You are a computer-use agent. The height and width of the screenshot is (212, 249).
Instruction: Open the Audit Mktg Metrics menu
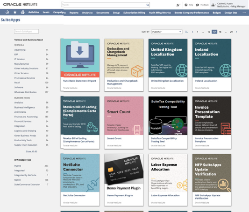pos(160,13)
